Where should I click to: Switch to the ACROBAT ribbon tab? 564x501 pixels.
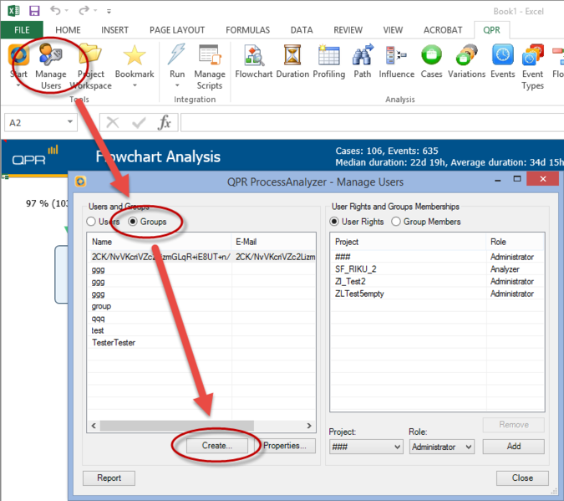tap(442, 30)
